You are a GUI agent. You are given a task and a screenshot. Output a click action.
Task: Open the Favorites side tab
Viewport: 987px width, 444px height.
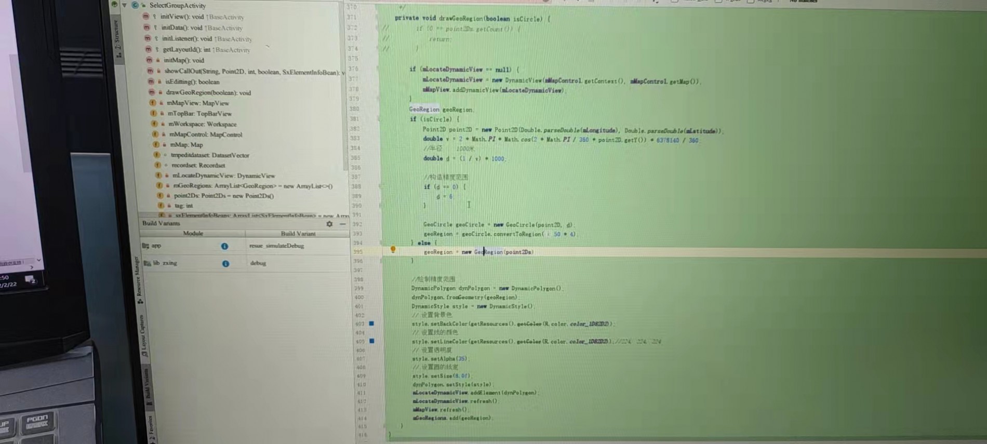click(152, 429)
